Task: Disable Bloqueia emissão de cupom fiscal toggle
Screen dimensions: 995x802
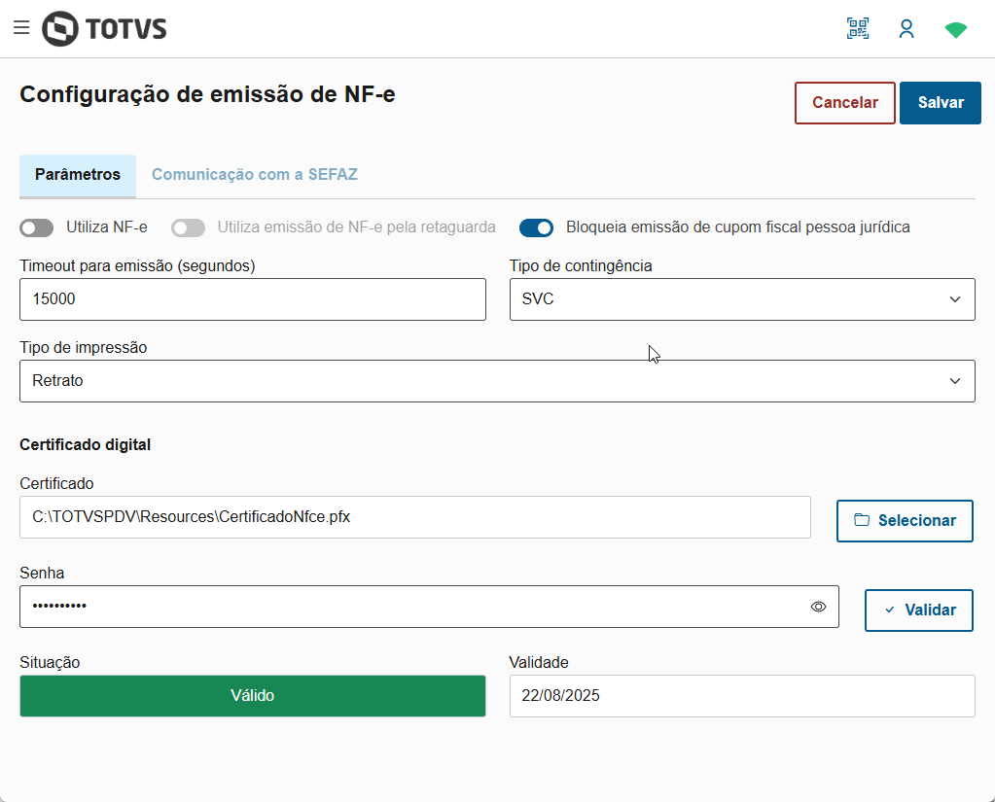Action: tap(536, 227)
